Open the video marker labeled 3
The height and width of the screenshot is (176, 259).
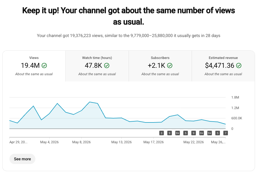[161, 133]
